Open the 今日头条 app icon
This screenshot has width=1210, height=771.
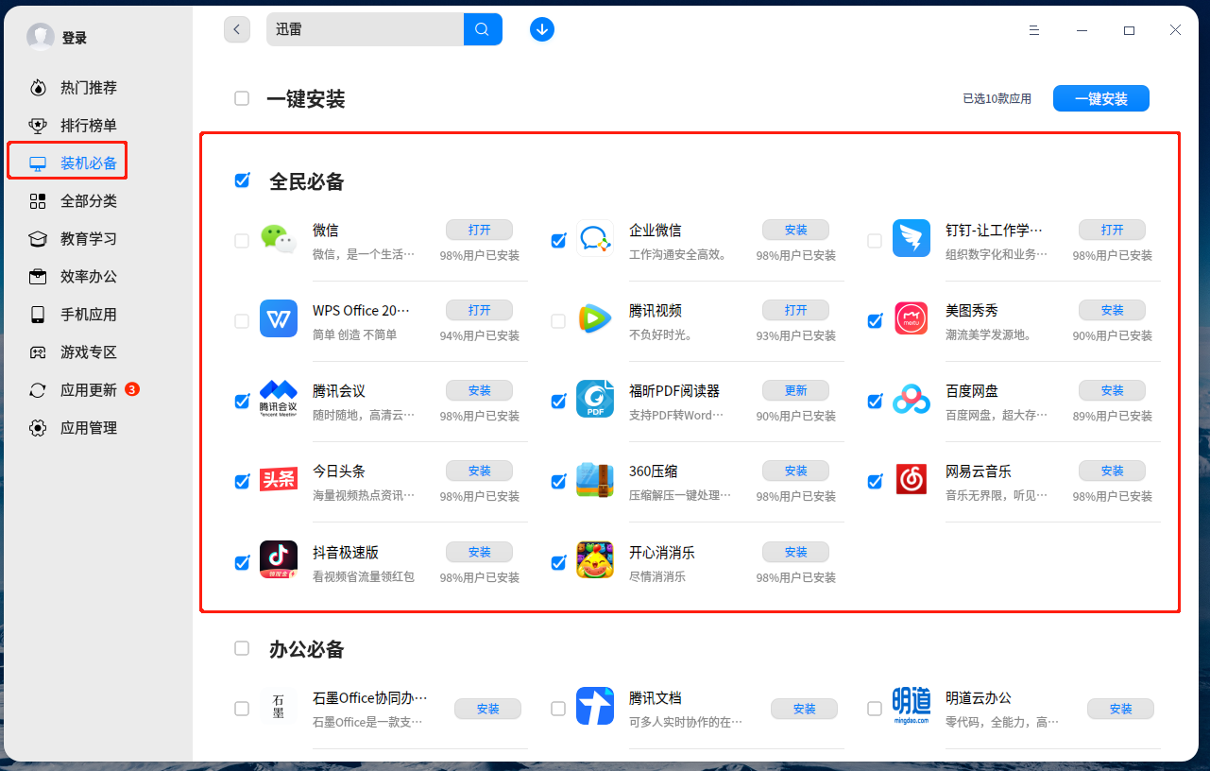tap(279, 480)
